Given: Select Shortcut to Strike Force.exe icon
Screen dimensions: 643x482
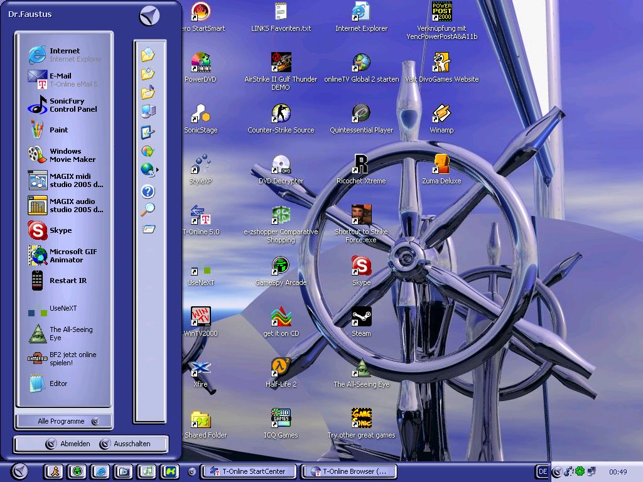Looking at the screenshot, I should [x=361, y=224].
